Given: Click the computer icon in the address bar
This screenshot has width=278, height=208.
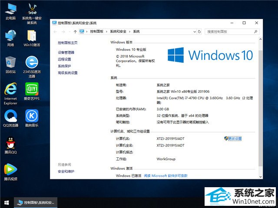Looking at the screenshot, I should tap(82, 32).
